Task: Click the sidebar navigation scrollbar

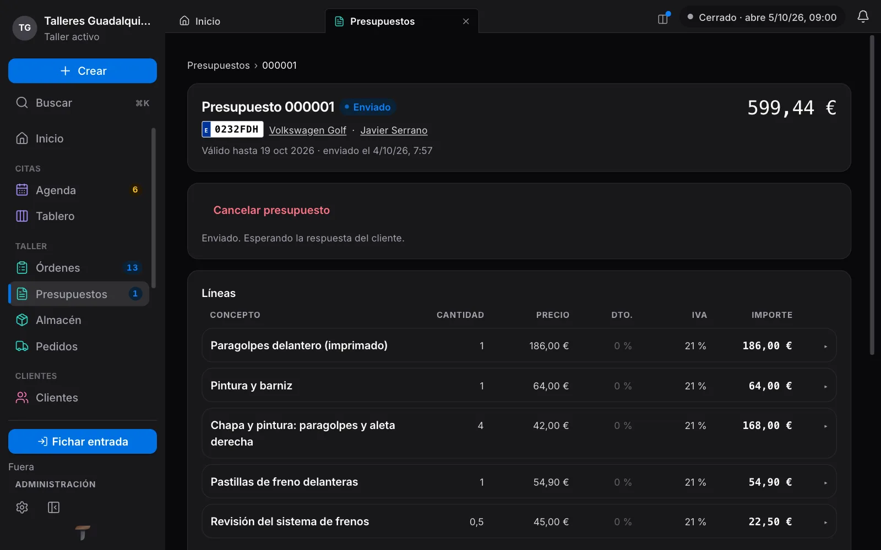Action: tap(154, 208)
